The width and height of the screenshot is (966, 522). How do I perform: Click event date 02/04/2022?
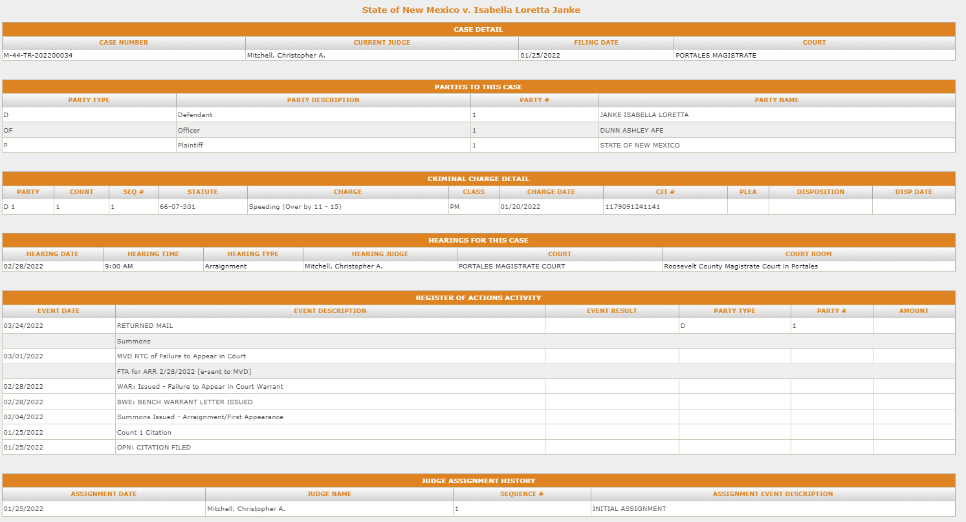click(23, 417)
